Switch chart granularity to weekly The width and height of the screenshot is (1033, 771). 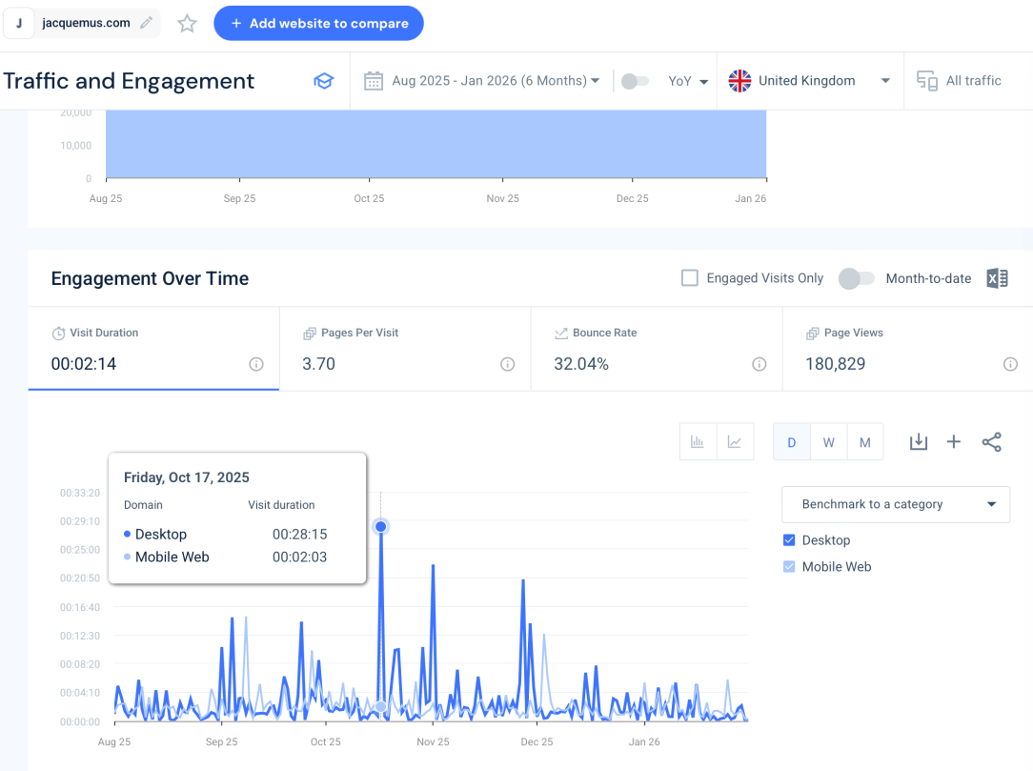(x=829, y=442)
